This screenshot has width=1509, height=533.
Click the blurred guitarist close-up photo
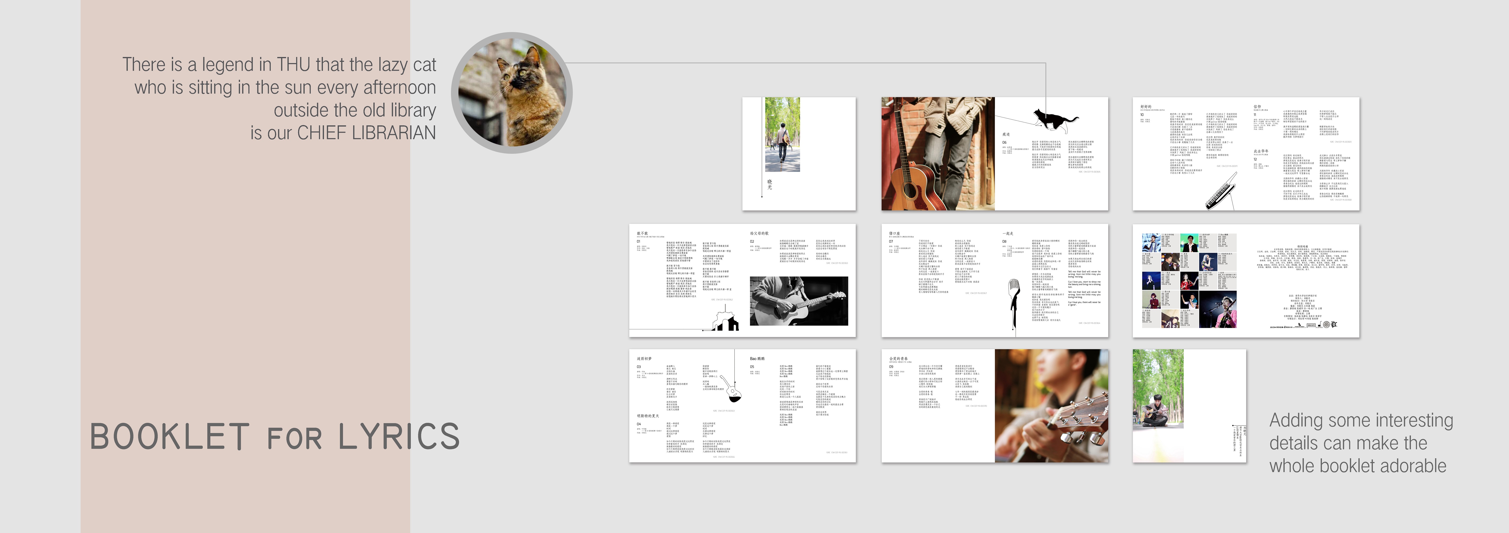point(1051,405)
